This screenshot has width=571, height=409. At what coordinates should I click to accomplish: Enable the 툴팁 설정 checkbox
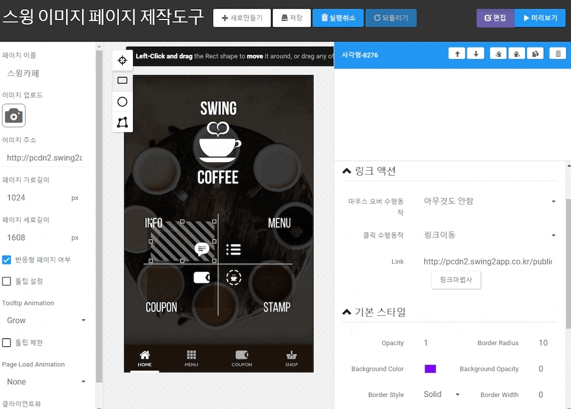click(x=7, y=281)
